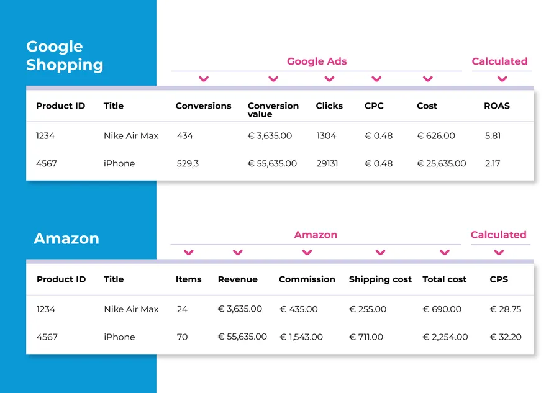Click the Nike Air Max title in Amazon table

pos(131,309)
